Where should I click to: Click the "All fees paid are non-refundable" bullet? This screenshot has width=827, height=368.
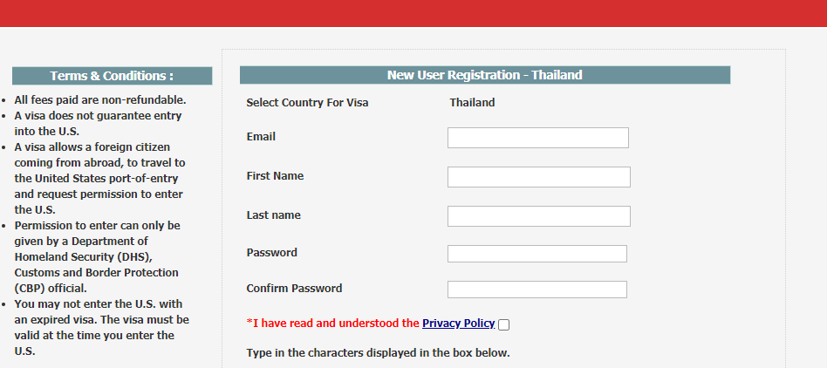(99, 100)
